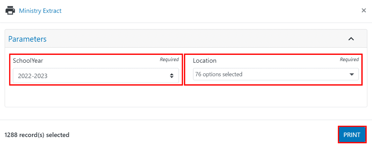The image size is (372, 147).
Task: Click the gray Parameters header bar
Action: (x=186, y=38)
